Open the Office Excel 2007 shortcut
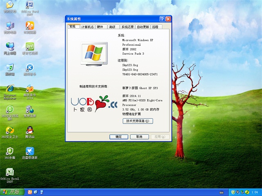Viewport: 262px width, 196px height. coord(10,172)
